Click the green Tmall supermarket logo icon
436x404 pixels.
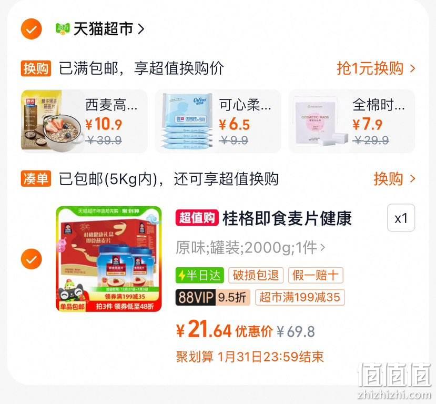click(x=63, y=29)
